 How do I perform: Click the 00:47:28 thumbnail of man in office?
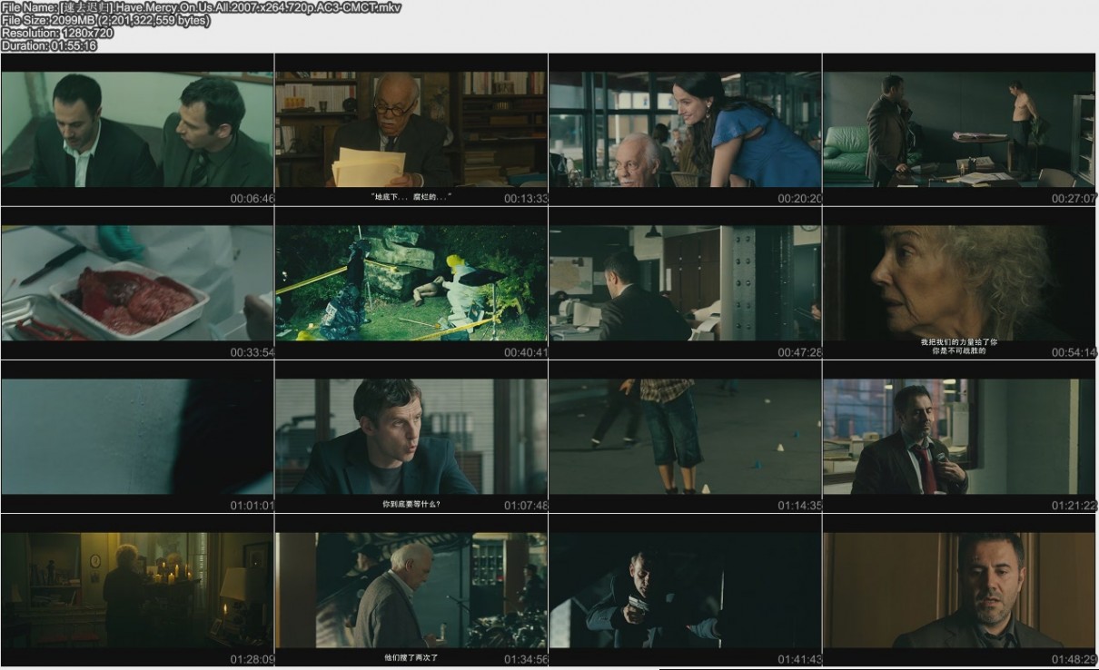pyautogui.click(x=686, y=283)
